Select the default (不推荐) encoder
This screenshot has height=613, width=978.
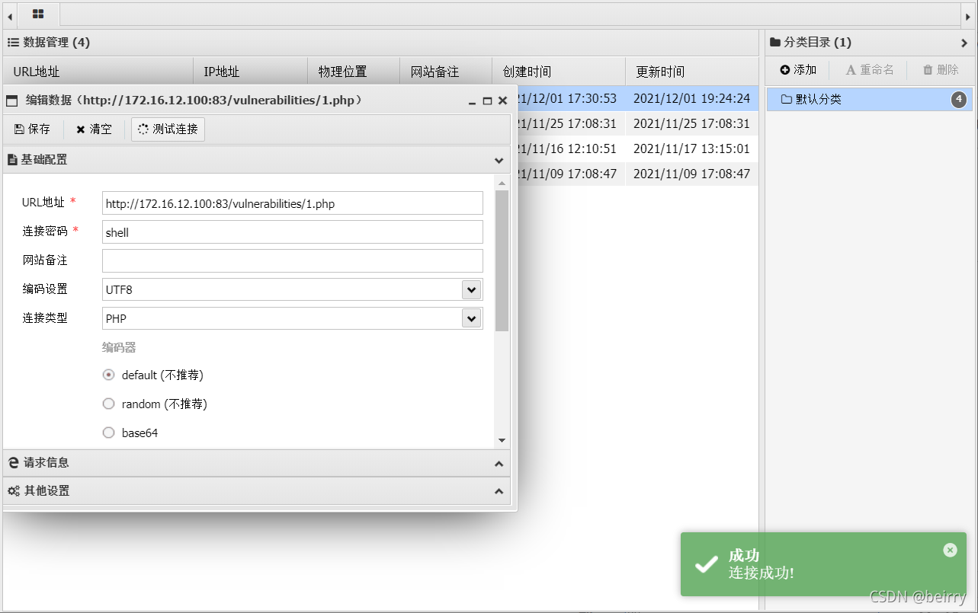[108, 375]
